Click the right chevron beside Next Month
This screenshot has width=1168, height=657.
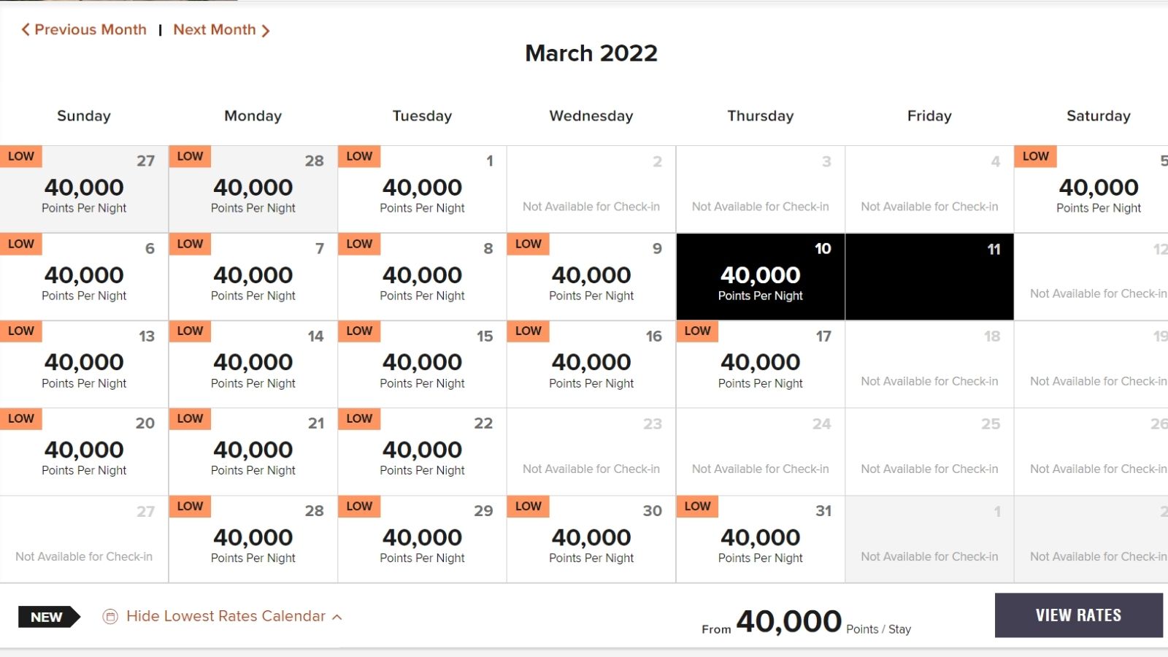coord(267,30)
